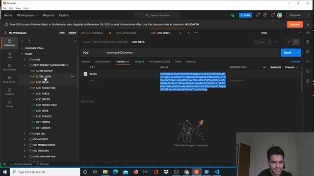Collapse the RESTAURANT MANAGEMENT folder

click(25, 65)
